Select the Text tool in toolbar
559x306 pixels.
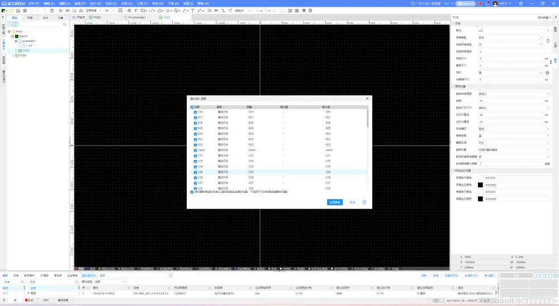coord(192,11)
